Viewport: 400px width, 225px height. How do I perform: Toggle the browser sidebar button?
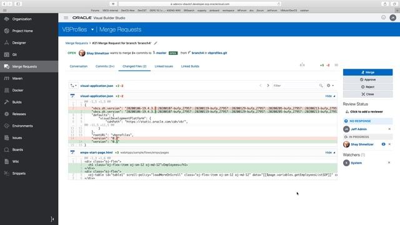tap(18, 4)
